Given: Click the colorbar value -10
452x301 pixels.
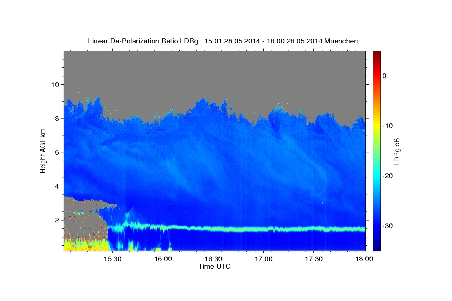Looking at the screenshot, I should coord(388,126).
